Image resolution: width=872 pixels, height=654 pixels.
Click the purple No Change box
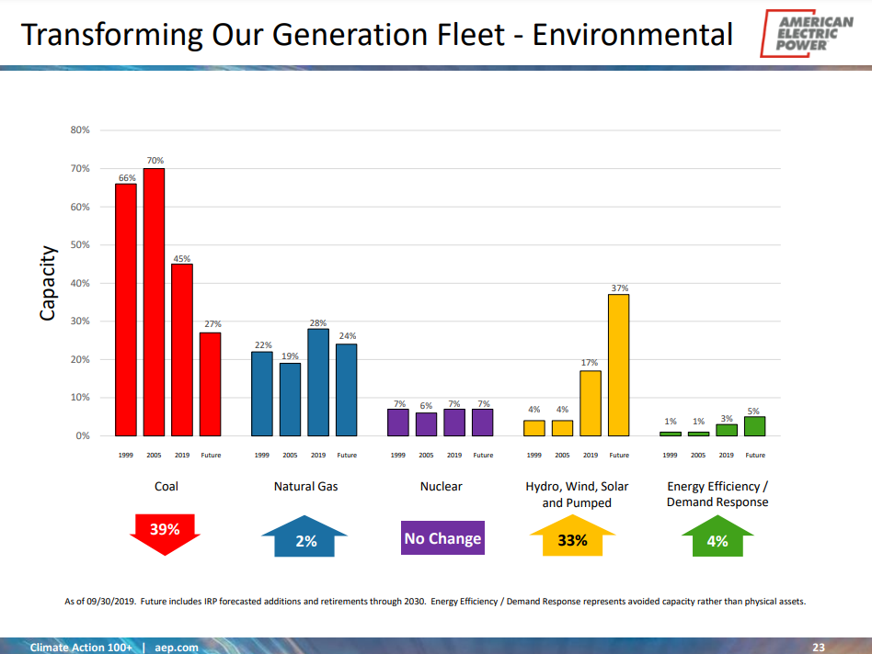click(442, 537)
